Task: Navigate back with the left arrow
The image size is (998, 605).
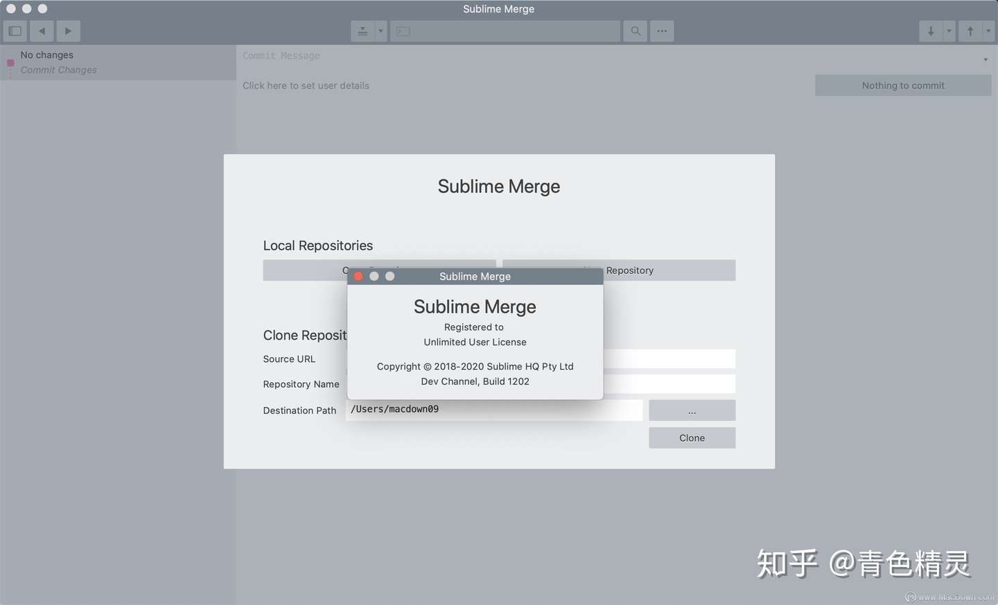Action: pyautogui.click(x=42, y=31)
